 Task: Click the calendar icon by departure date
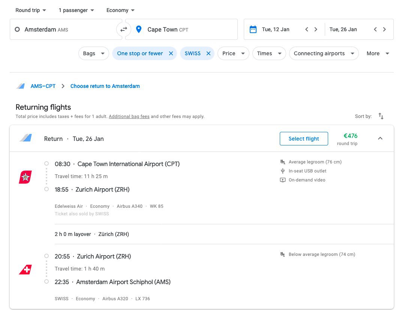point(253,29)
